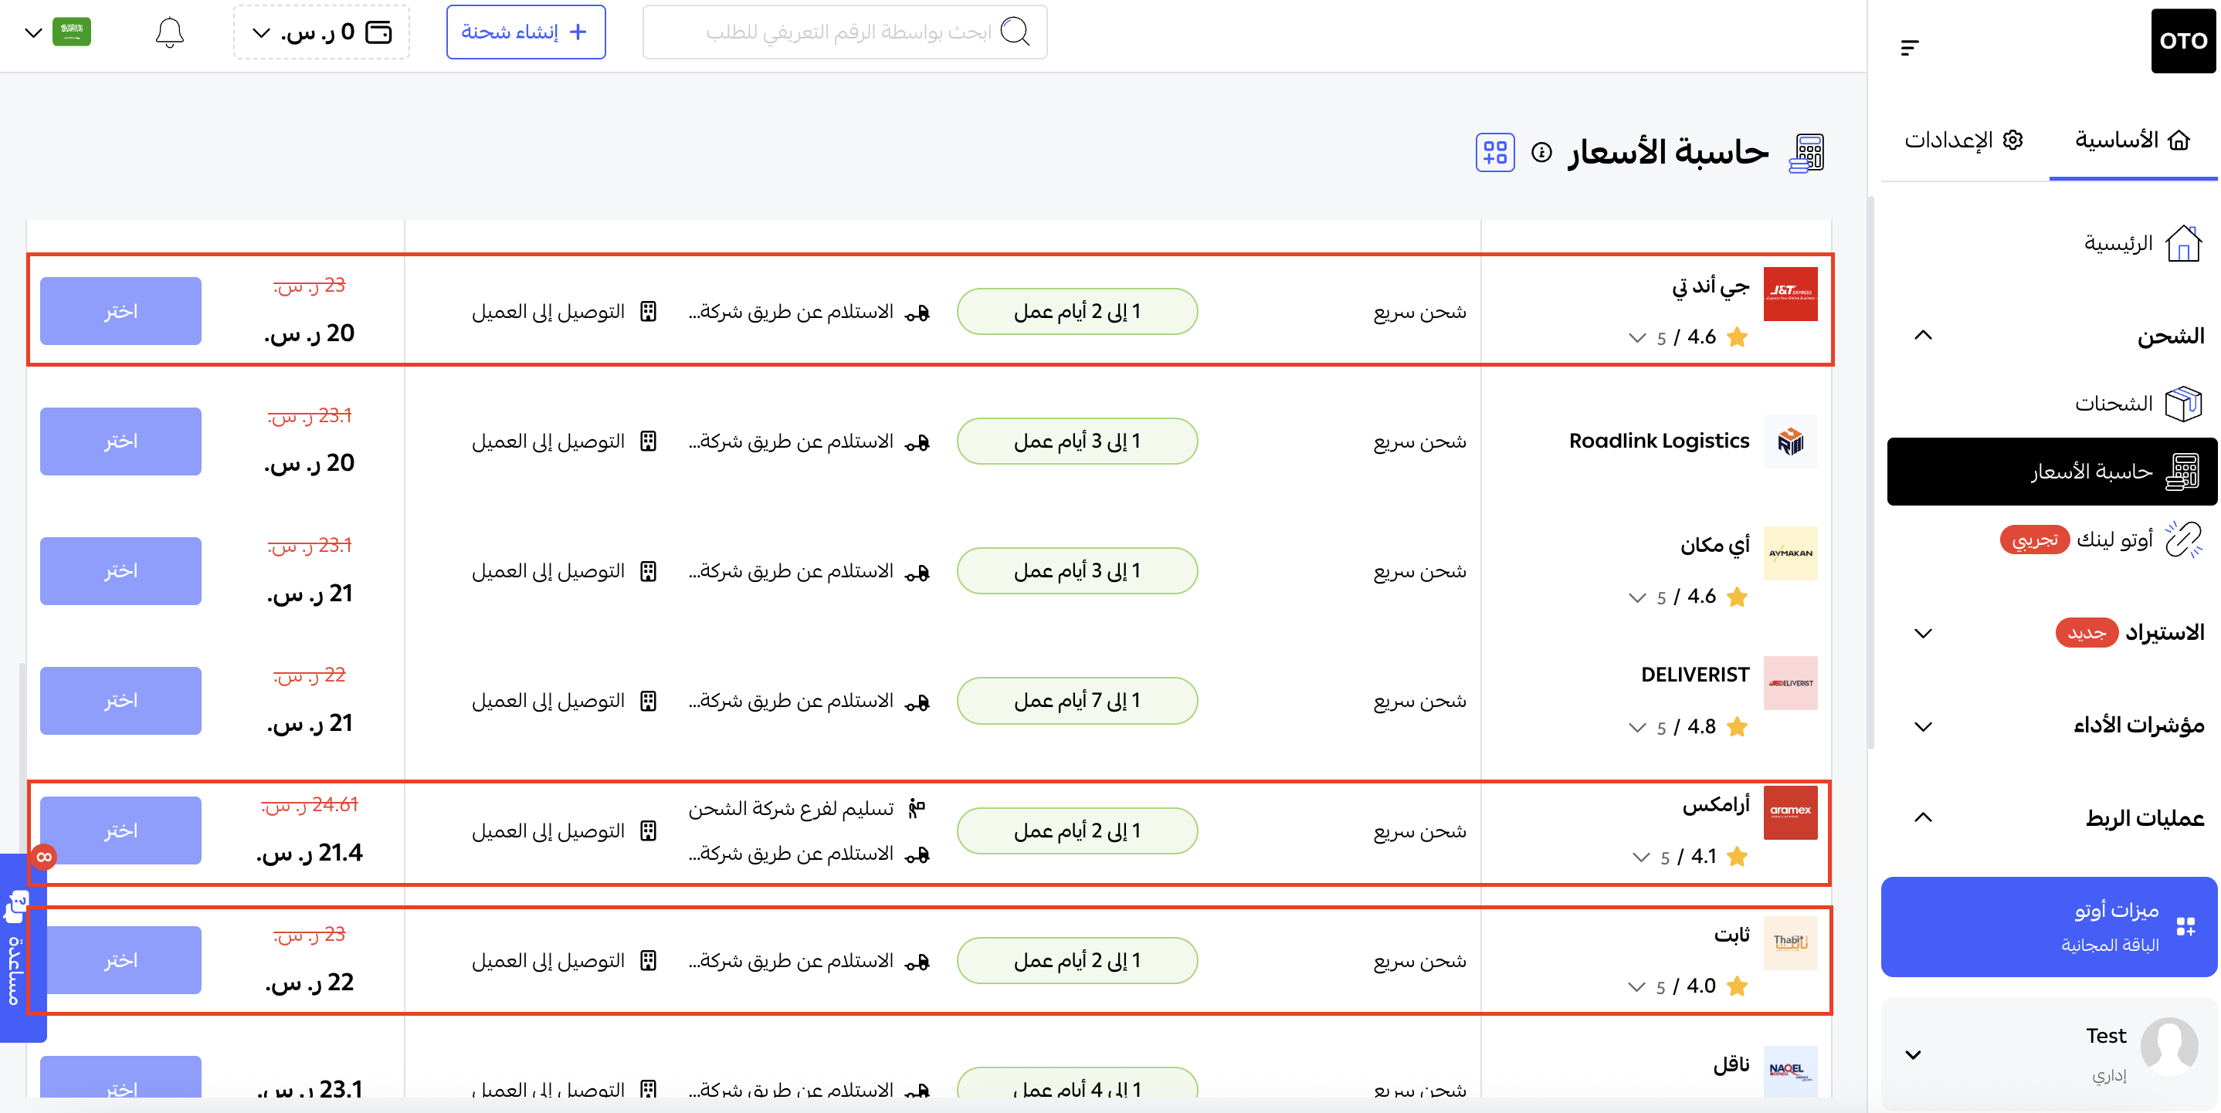This screenshot has height=1113, width=2221.
Task: Click the order ID search field
Action: [845, 32]
